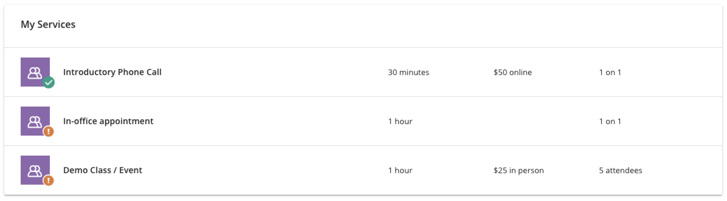Viewport: 727px width, 201px height.
Task: Click 1 hour duration for In-office appointment
Action: (x=400, y=121)
